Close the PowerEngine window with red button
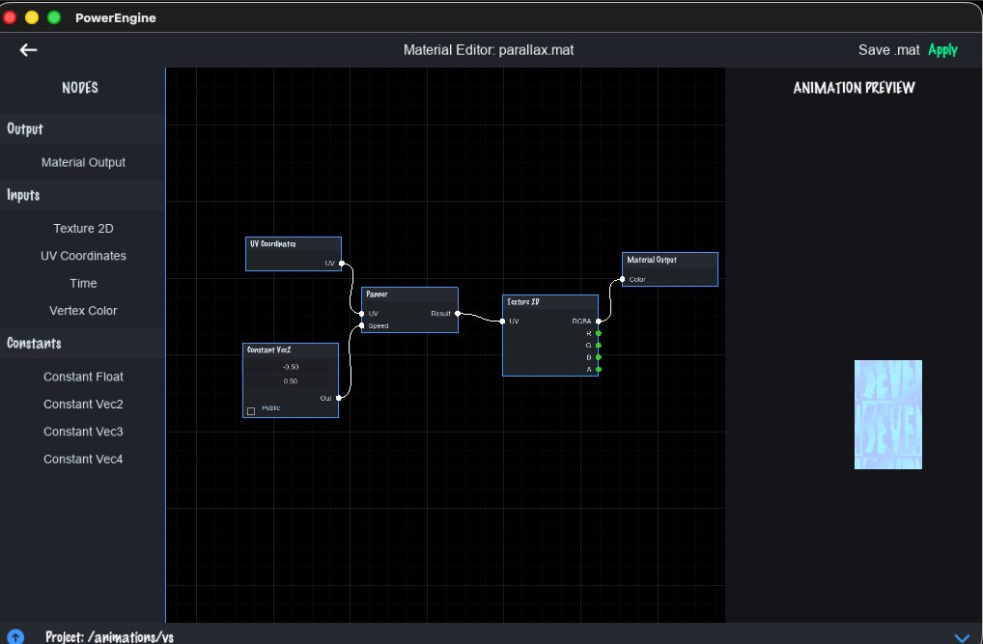This screenshot has width=983, height=644. click(10, 17)
